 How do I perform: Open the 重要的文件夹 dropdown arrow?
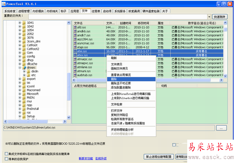[209, 17]
